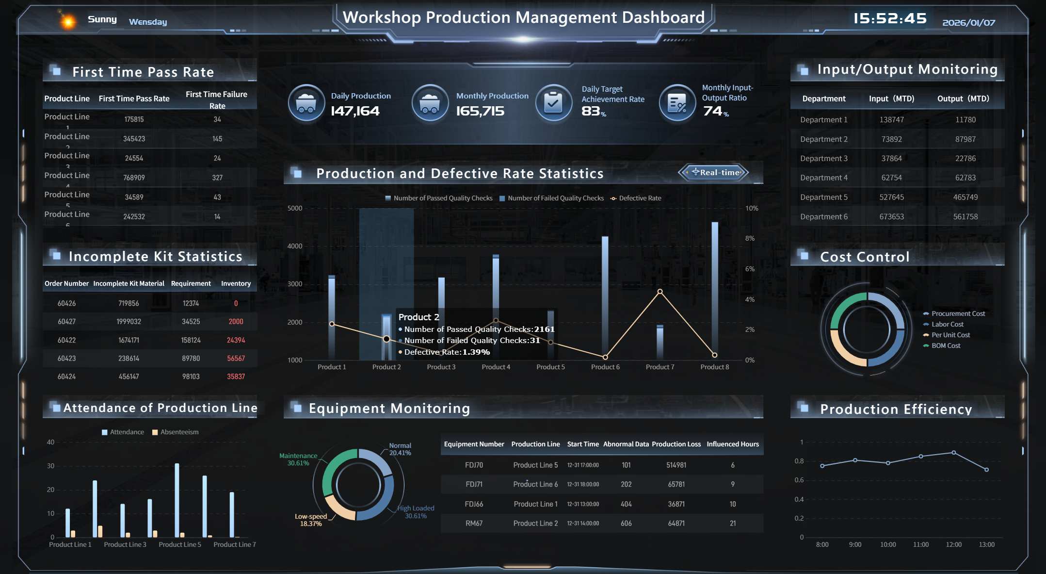This screenshot has width=1046, height=574.
Task: Click the Real-time button on statistics panel
Action: 714,172
